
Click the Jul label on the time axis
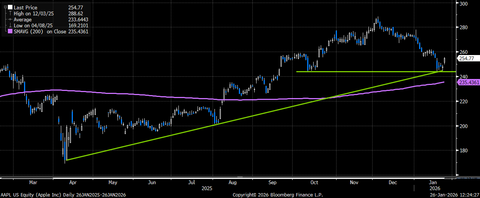(x=192, y=183)
